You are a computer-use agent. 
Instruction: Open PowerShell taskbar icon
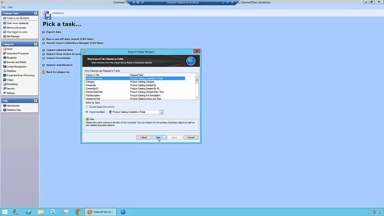tap(29, 212)
